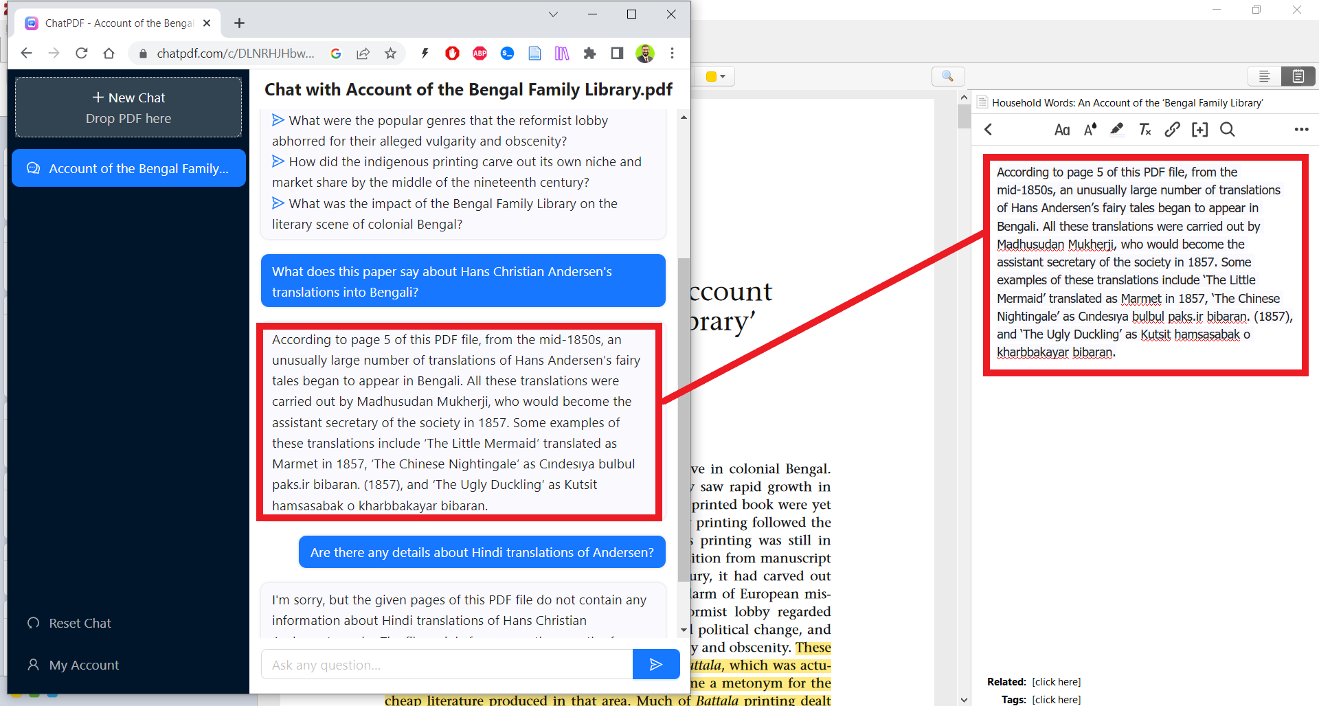Viewport: 1319px width, 706px height.
Task: Open the yellow highlight color dropdown
Action: click(x=716, y=76)
